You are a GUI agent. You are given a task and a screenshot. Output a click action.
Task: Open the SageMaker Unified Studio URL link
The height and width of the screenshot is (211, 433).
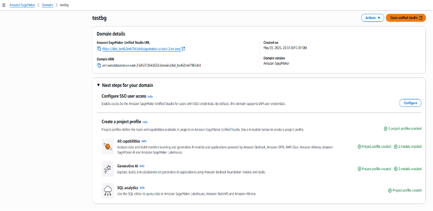(141, 49)
